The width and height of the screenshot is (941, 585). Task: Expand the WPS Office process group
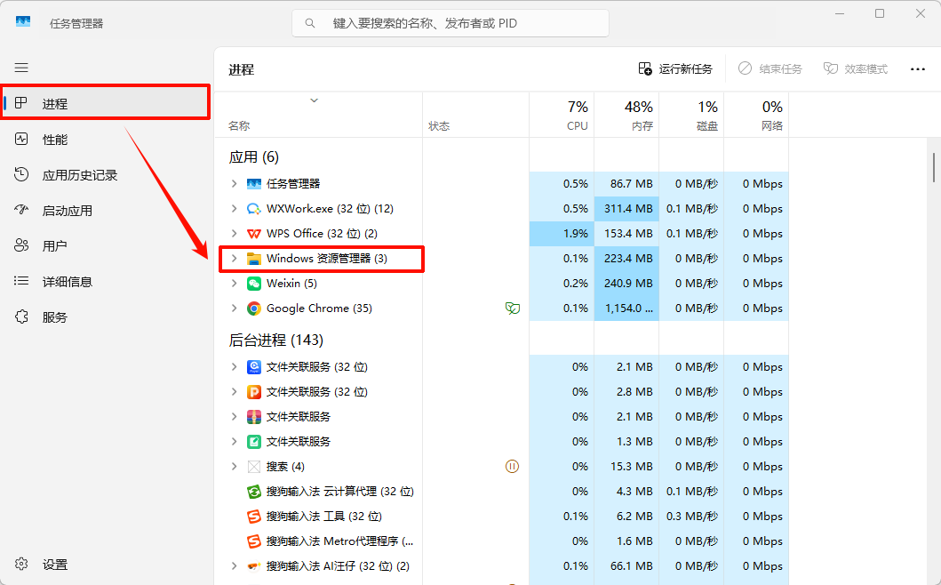[234, 234]
